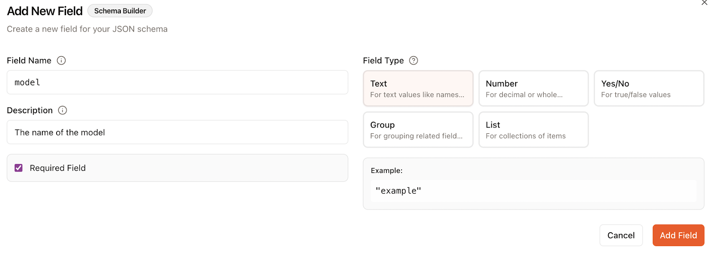Viewport: 713px width, 255px height.
Task: Click the 'Field Type' label text
Action: [383, 61]
